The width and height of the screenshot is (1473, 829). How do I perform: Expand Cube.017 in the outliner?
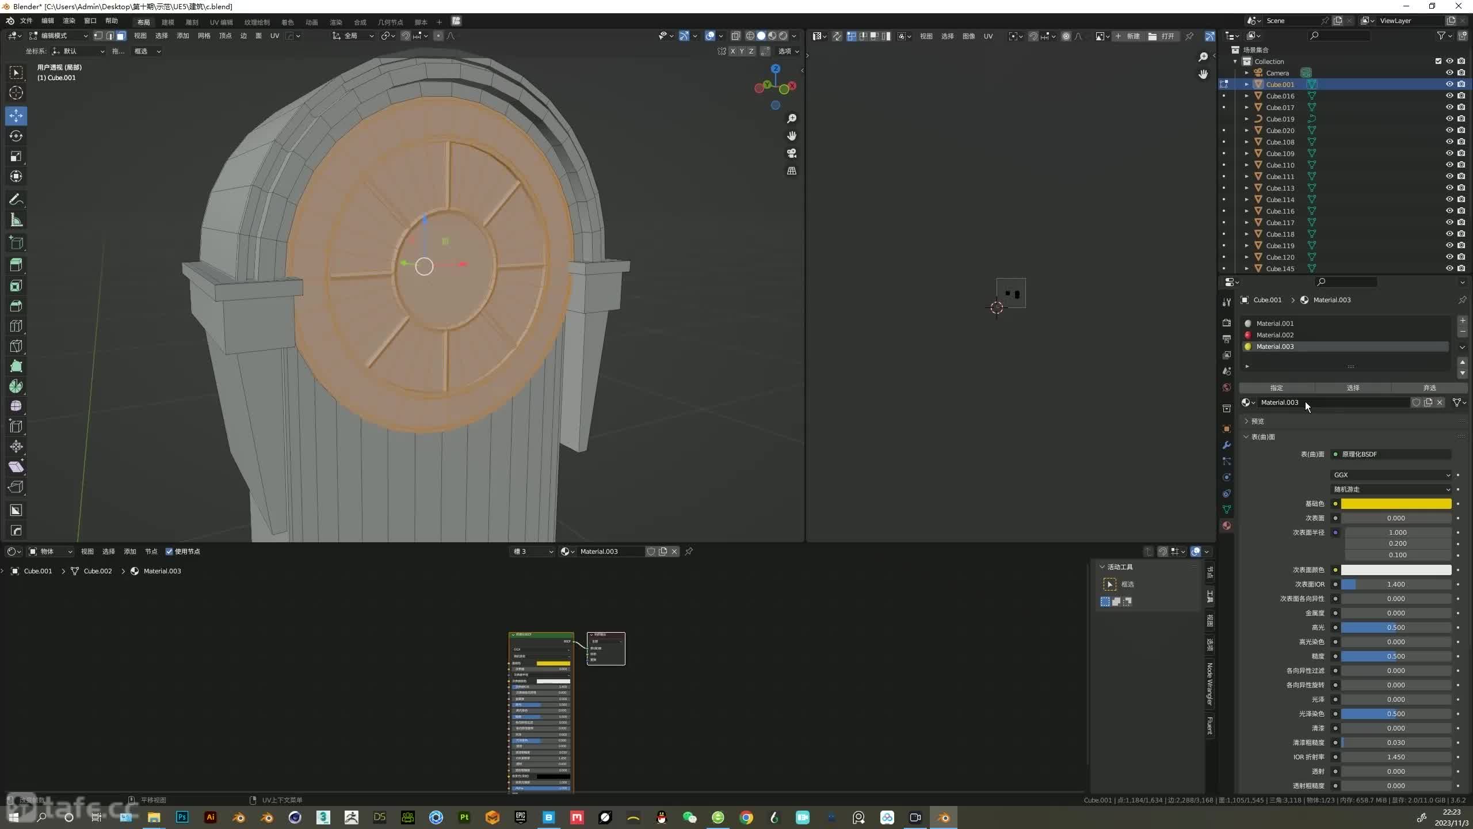[x=1247, y=108]
